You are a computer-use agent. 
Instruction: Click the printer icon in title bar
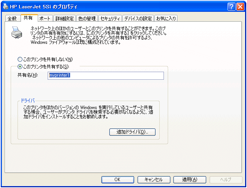6,6
